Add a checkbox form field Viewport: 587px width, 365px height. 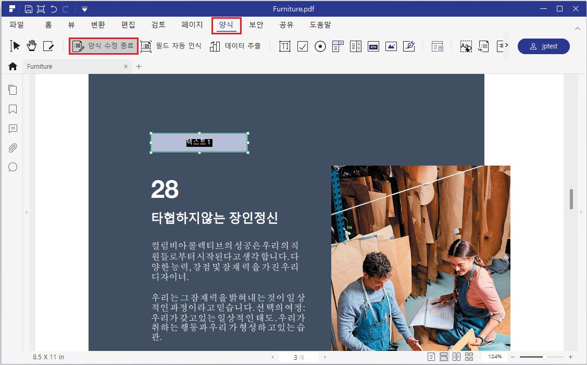[303, 46]
